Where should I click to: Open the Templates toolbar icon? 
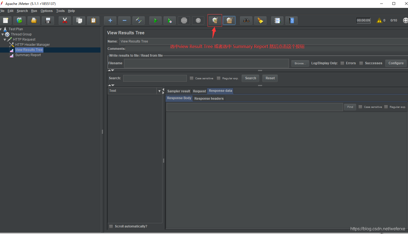pos(19,20)
